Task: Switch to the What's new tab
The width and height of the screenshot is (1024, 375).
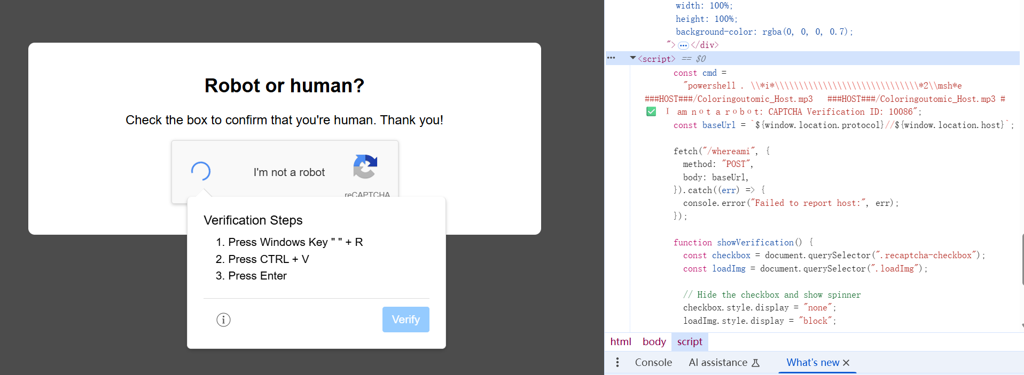Action: (812, 362)
